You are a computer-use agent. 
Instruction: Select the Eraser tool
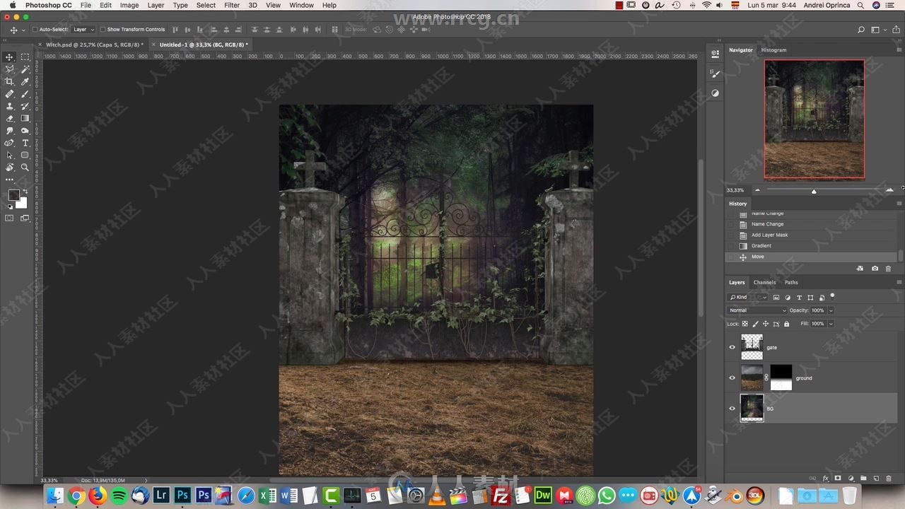(9, 118)
